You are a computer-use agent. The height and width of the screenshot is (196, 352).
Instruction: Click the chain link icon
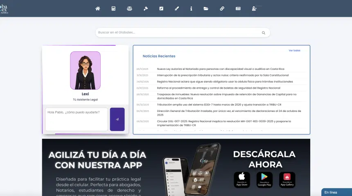click(222, 9)
